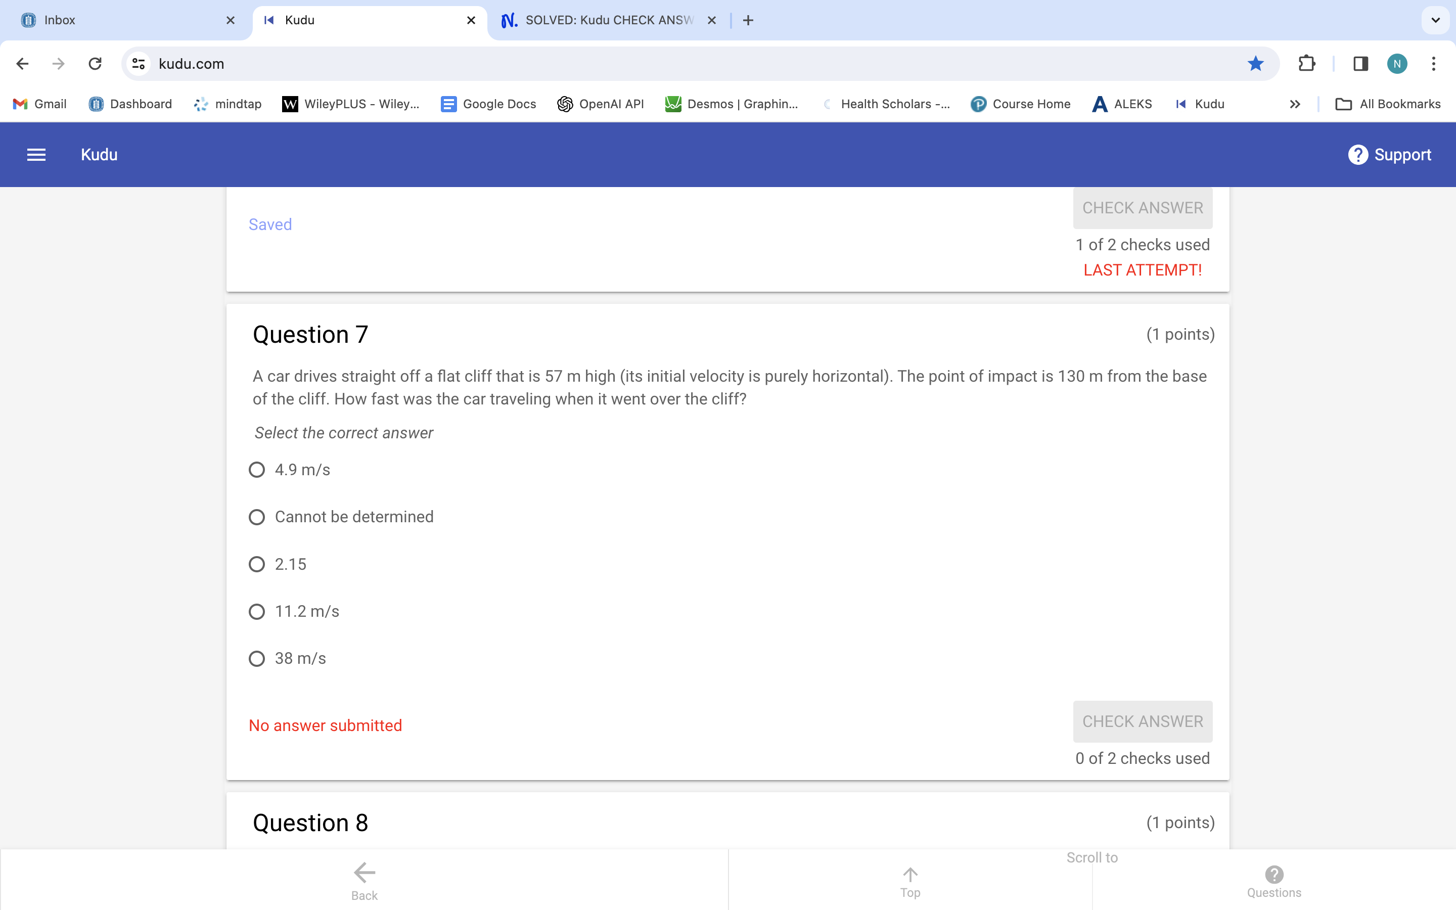Click the No answer submitted message
This screenshot has height=910, width=1456.
(326, 726)
